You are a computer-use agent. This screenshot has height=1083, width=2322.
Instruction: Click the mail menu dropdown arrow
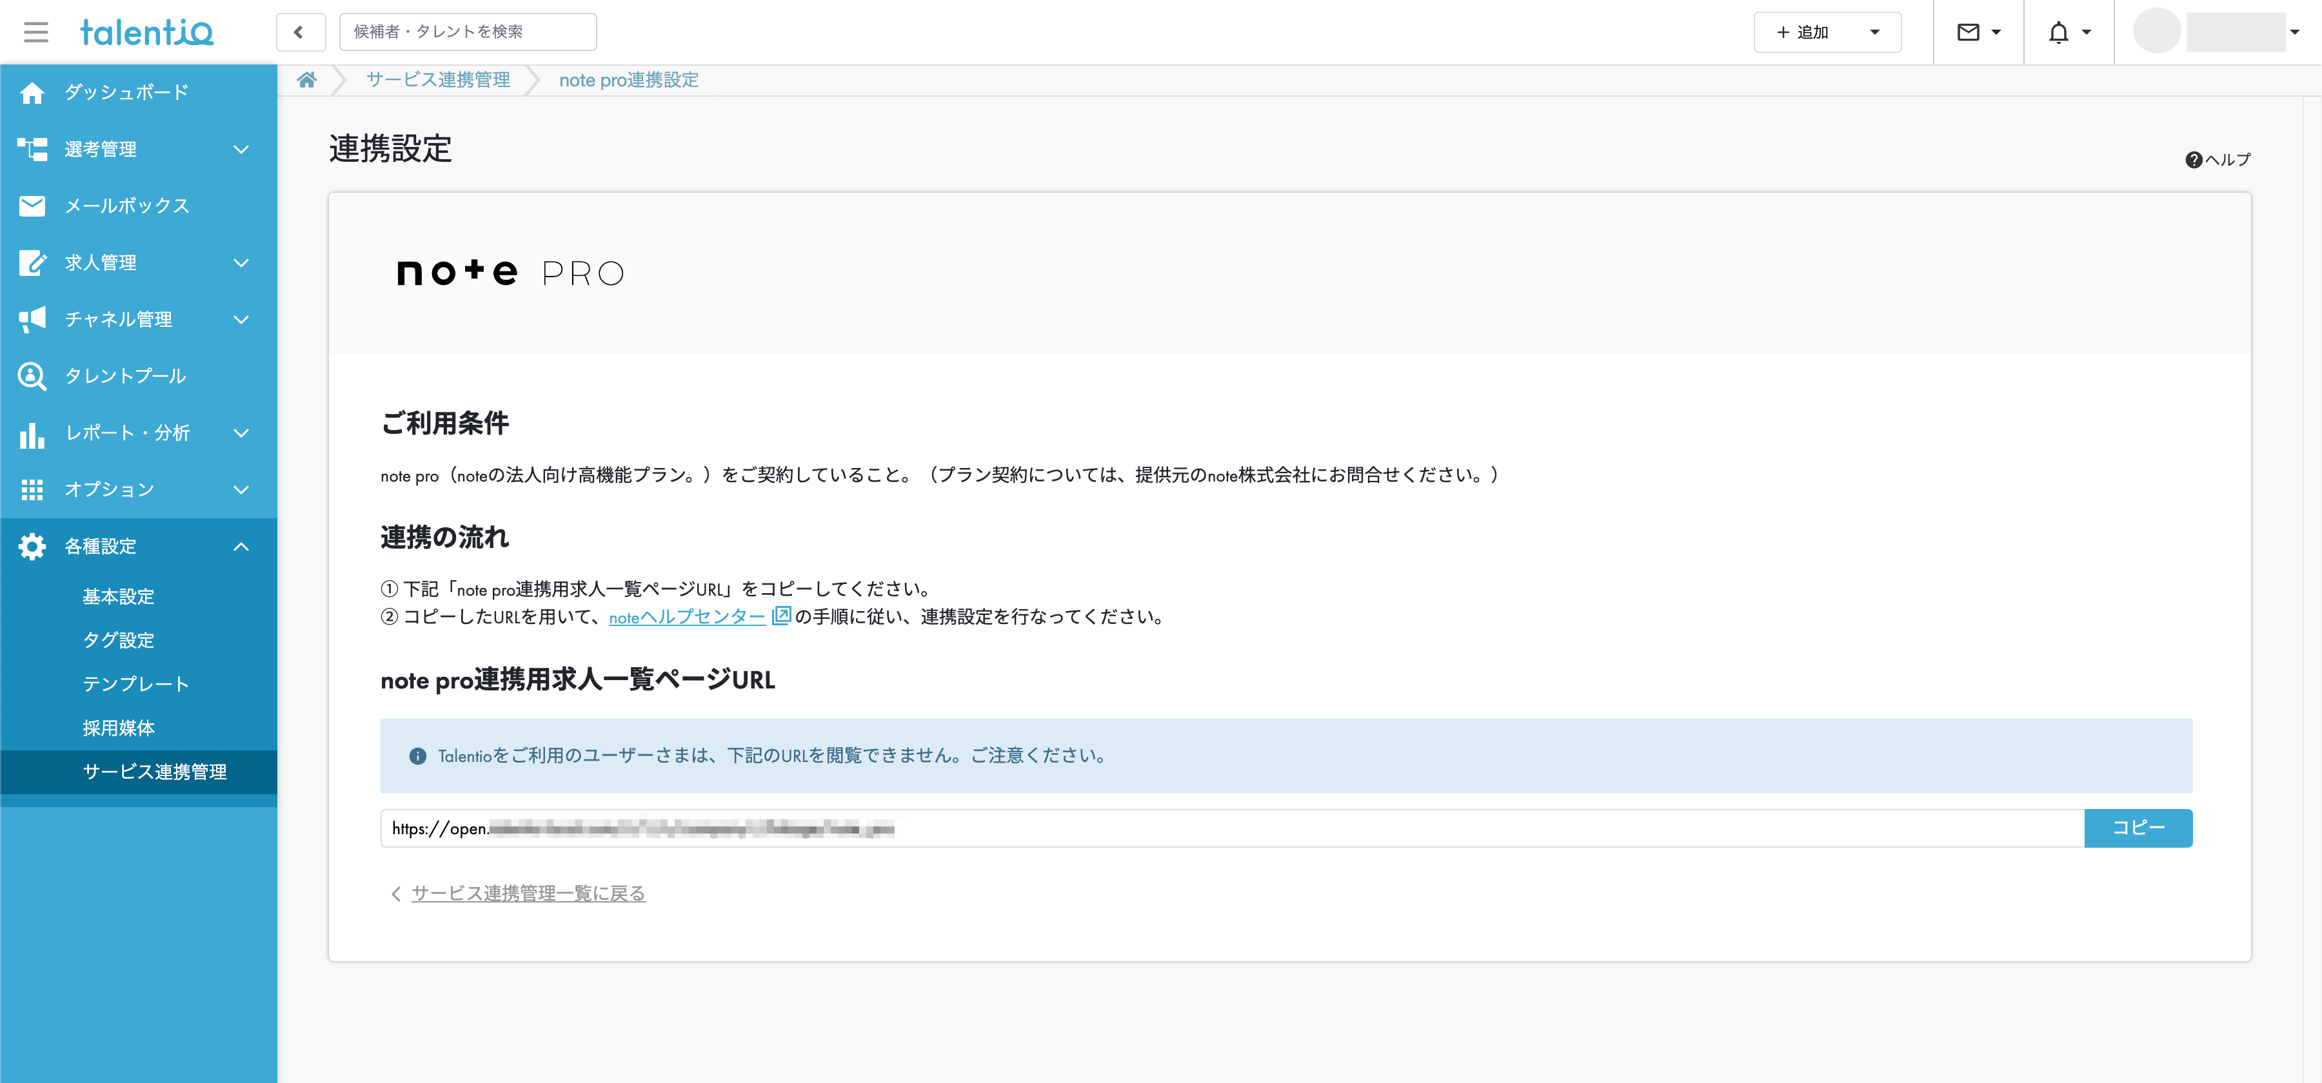click(x=1996, y=32)
